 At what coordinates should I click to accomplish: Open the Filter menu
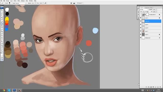tap(19, 1)
